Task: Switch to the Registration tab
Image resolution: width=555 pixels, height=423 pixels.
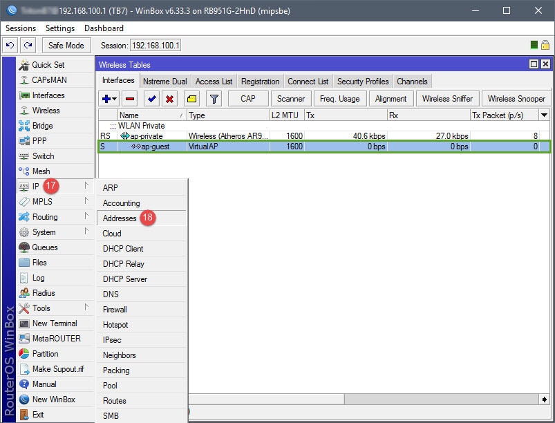Action: (x=260, y=82)
